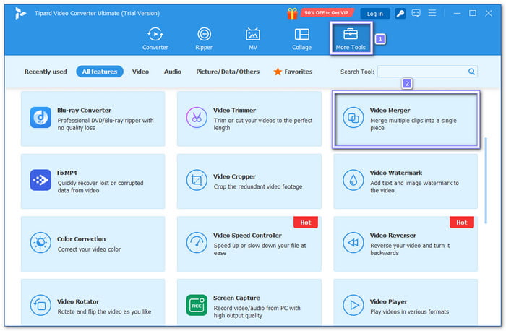Screen dimensions: 506x331
Task: Switch to the Video category tab
Action: (x=140, y=72)
